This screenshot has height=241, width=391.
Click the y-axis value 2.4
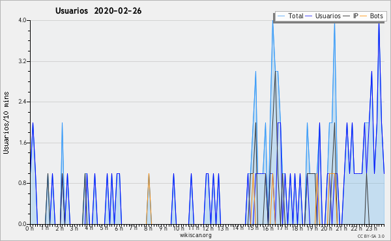coord(22,102)
